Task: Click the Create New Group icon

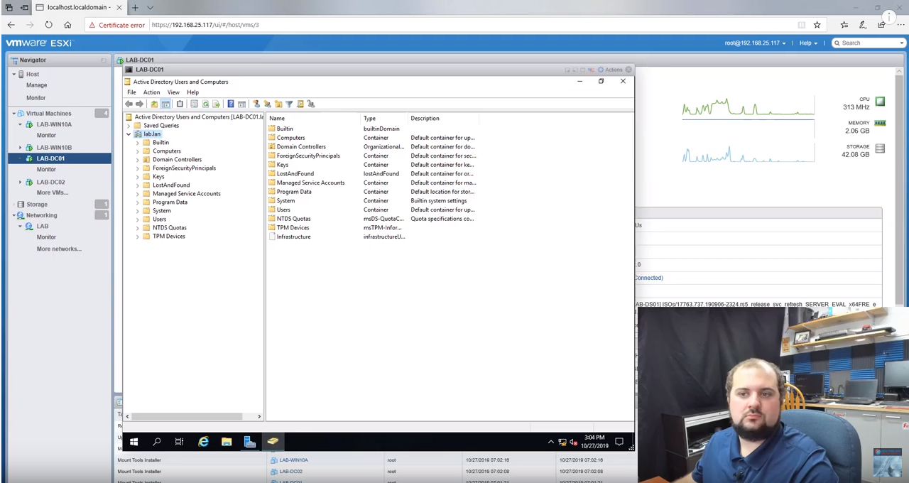Action: click(267, 104)
